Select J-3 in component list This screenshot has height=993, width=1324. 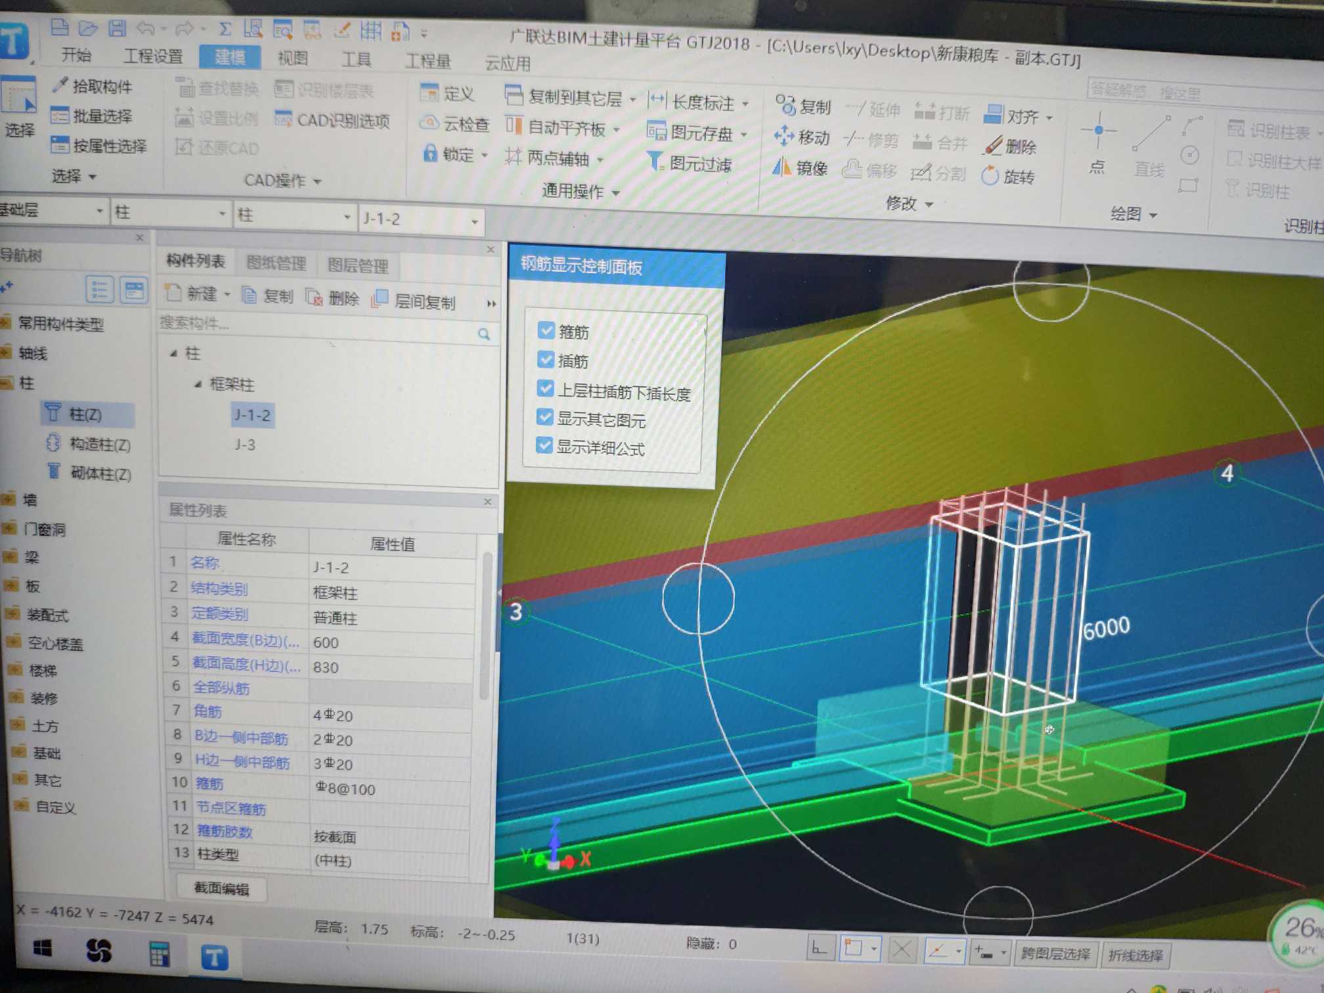pos(245,445)
